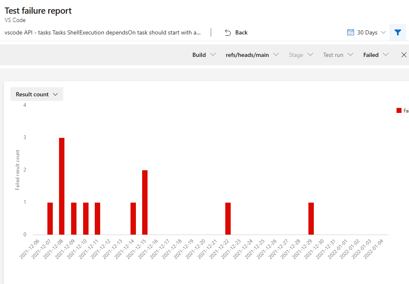Select the 2021-12-11 failure bar
Screen dimensions: 409x284
pos(98,218)
